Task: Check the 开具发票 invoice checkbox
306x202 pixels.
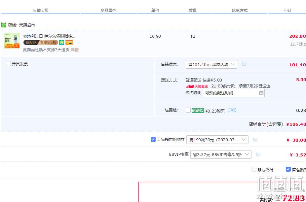Action: click(8, 64)
